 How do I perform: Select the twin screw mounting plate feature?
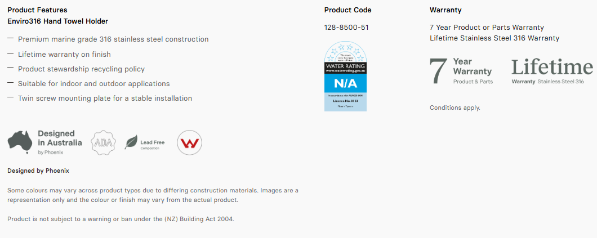(105, 98)
